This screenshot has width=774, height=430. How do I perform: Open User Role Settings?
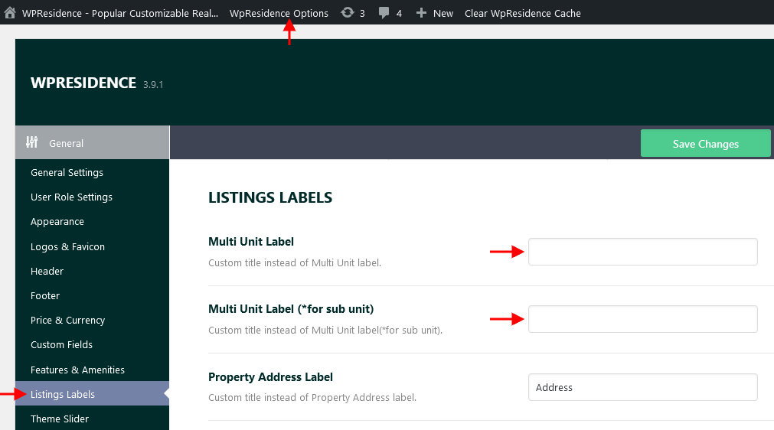[x=71, y=197]
